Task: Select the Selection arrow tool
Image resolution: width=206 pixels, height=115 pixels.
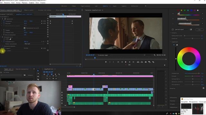Action: pos(38,71)
